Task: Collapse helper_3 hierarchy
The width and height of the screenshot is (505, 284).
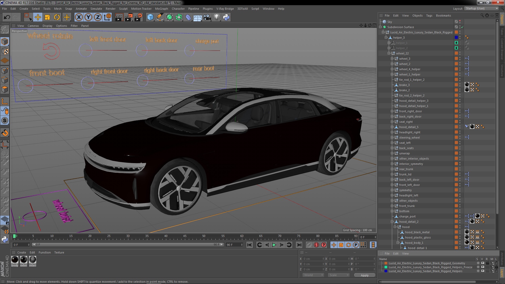Action: point(386,38)
